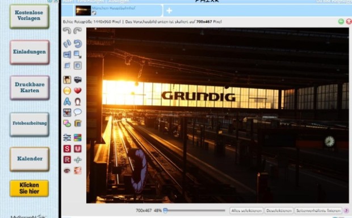Select the blue letter A text tool

pyautogui.click(x=67, y=102)
